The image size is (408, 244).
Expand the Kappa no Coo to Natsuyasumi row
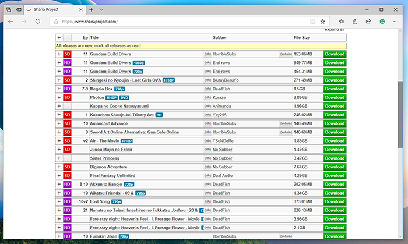59,106
